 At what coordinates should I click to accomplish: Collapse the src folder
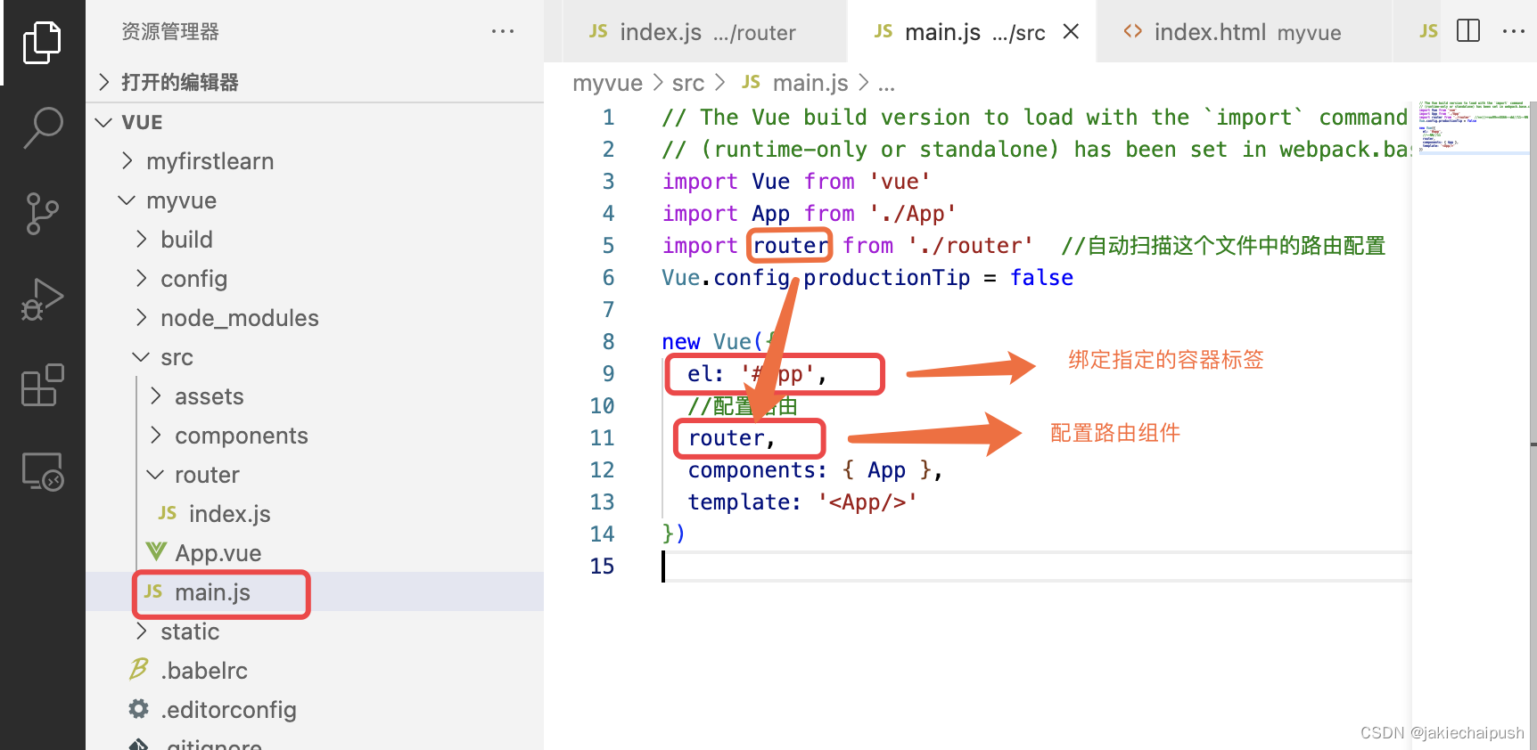pos(315,357)
